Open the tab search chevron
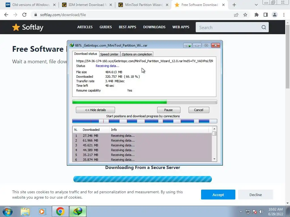This screenshot has height=217, width=290. [x=256, y=5]
